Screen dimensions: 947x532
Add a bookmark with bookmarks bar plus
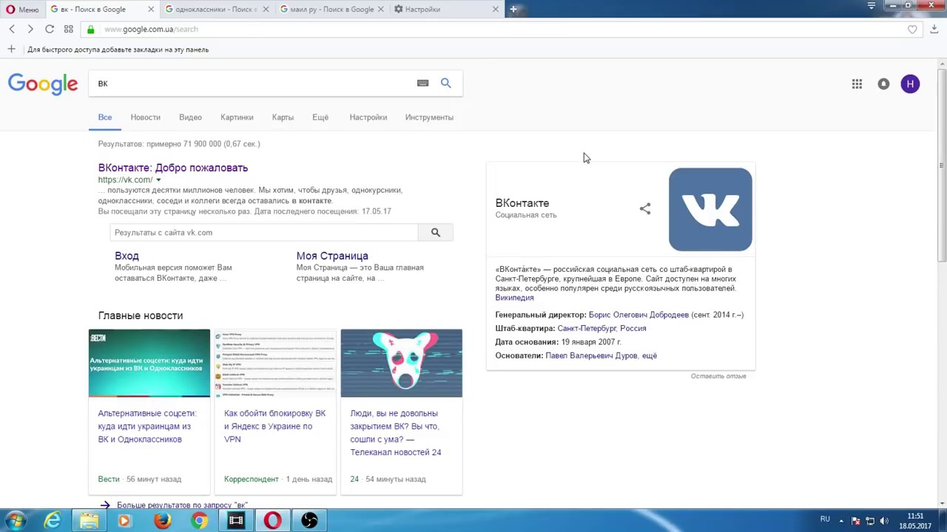[x=11, y=50]
